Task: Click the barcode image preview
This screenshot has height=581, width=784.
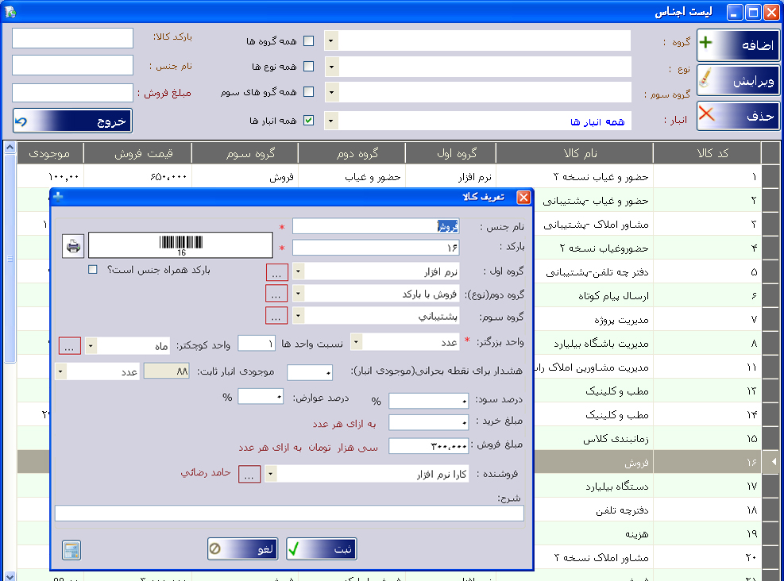Action: (180, 245)
